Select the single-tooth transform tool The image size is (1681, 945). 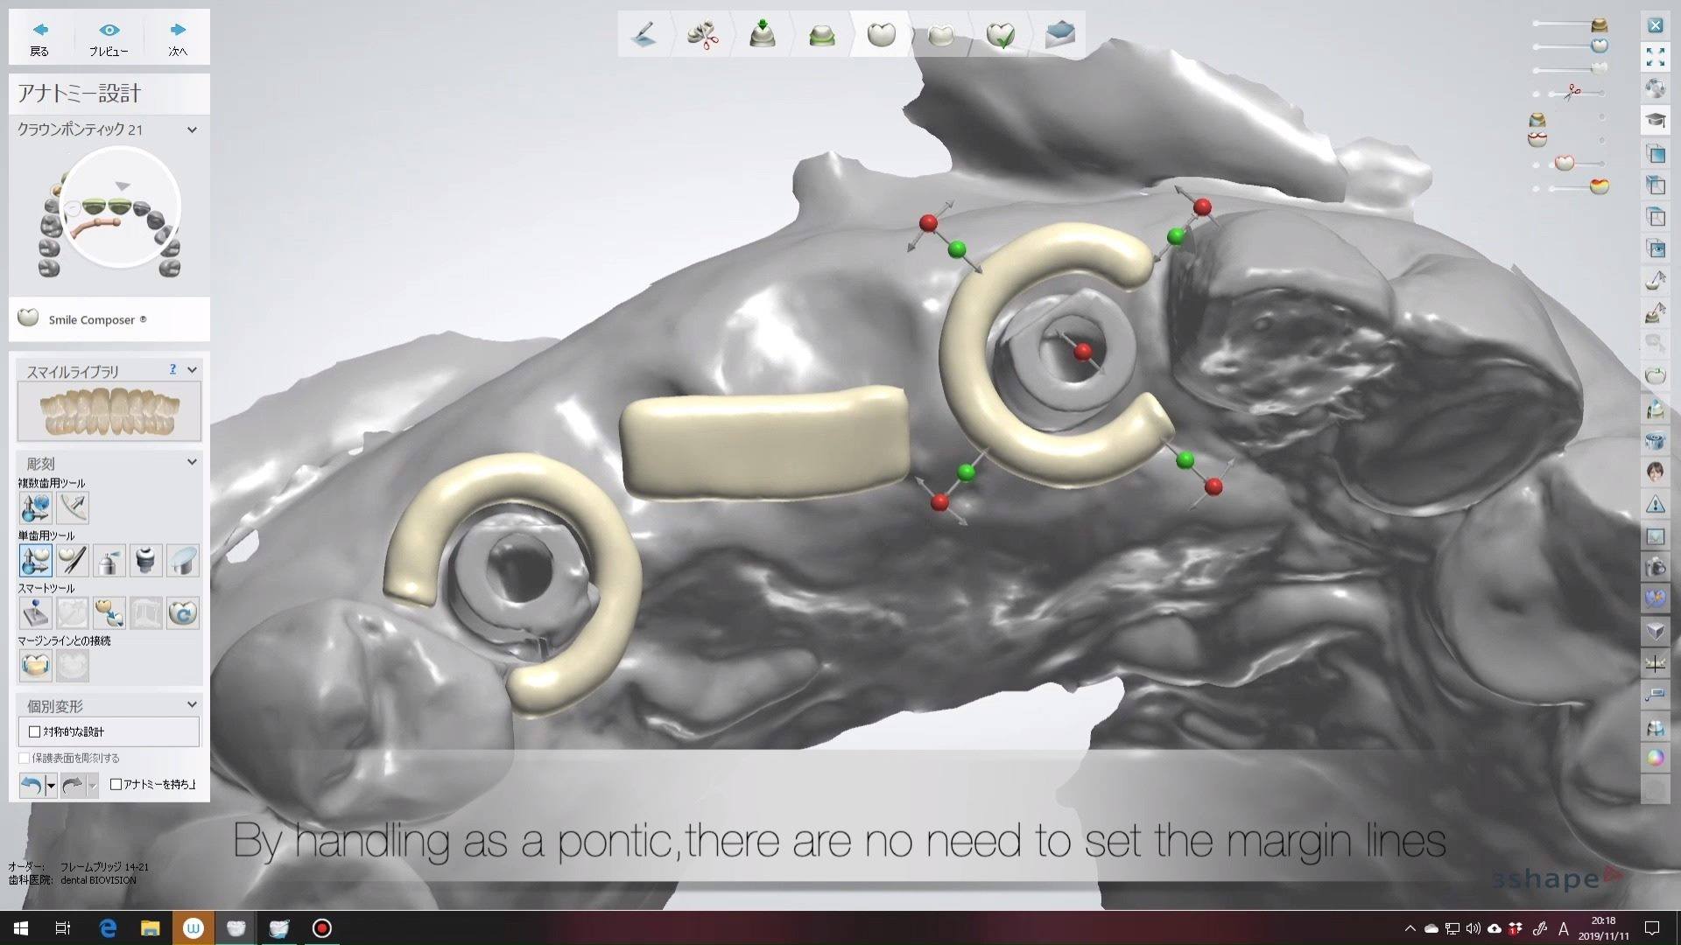tap(36, 560)
